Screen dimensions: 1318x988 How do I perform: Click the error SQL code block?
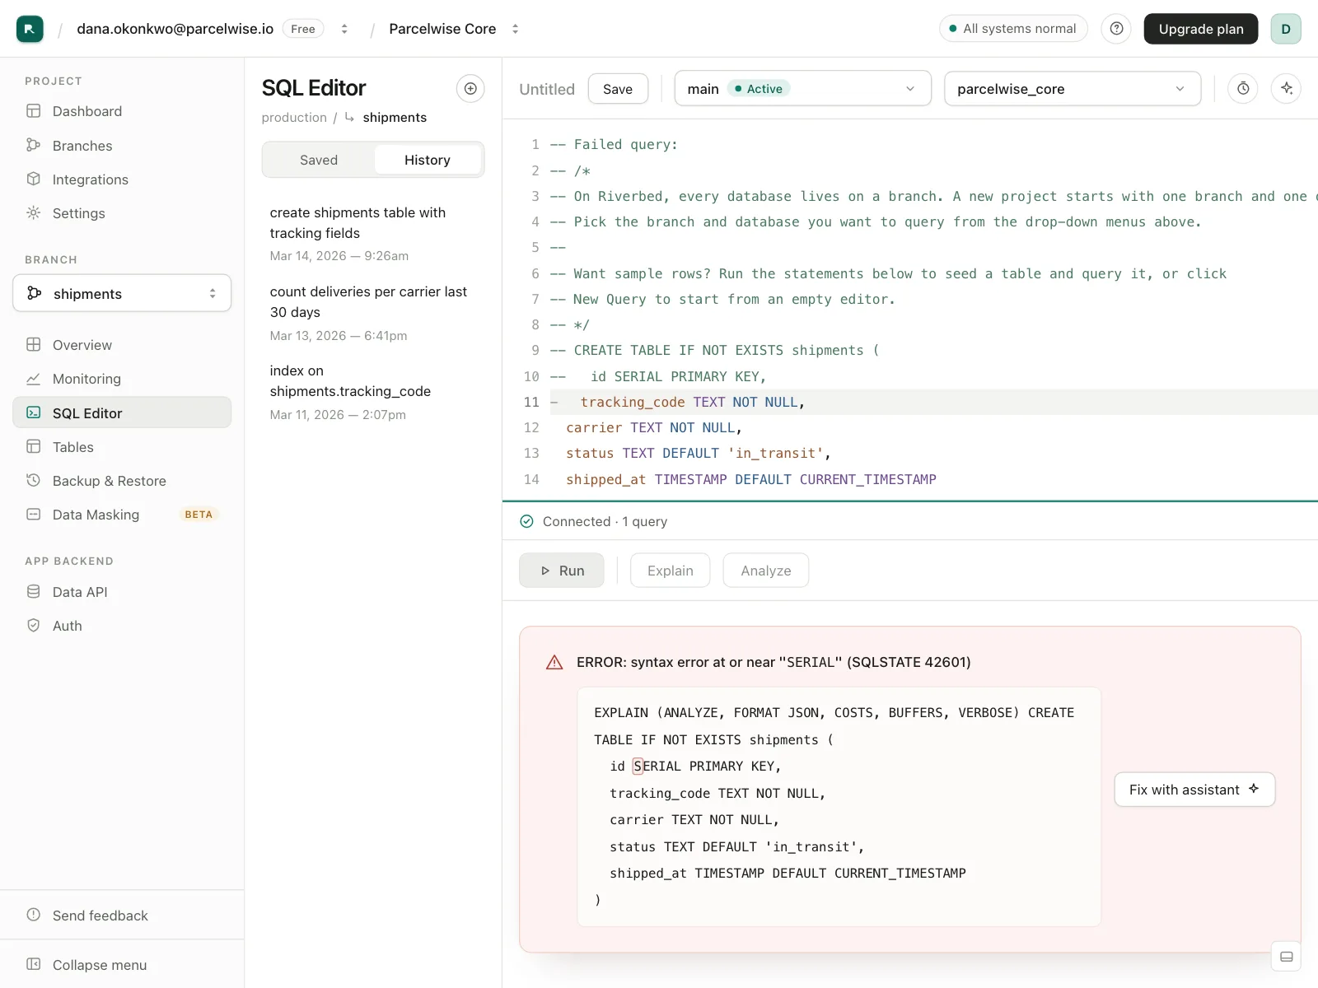839,807
